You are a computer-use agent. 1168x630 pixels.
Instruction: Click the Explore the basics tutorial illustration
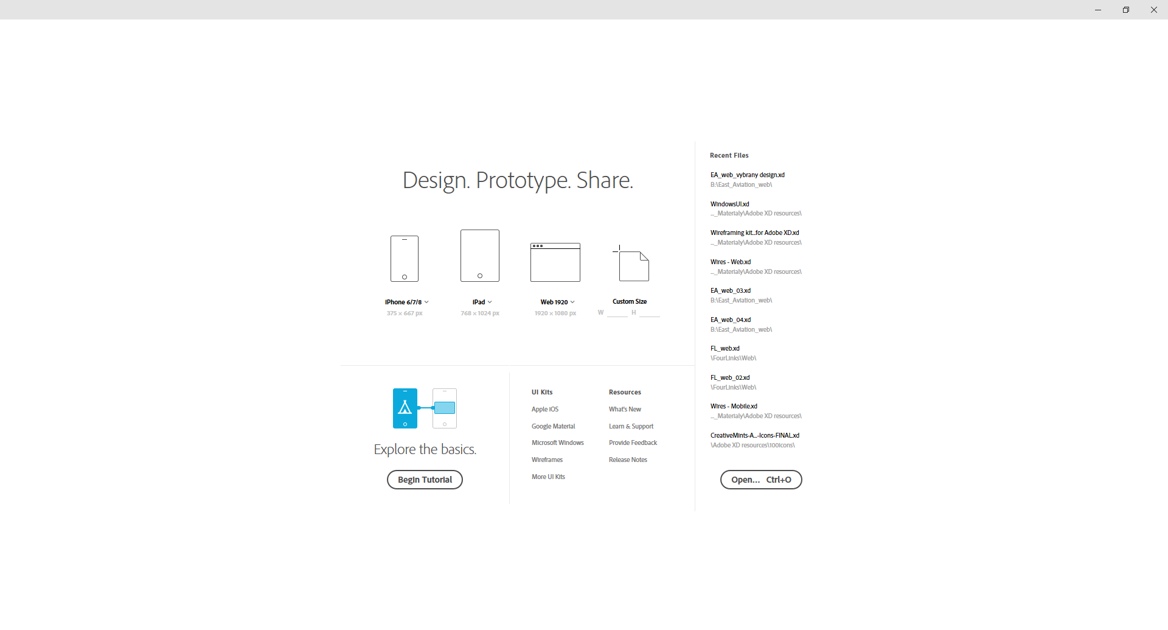(424, 408)
